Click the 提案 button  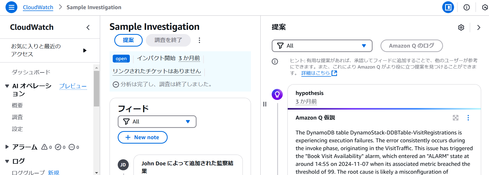coord(128,40)
